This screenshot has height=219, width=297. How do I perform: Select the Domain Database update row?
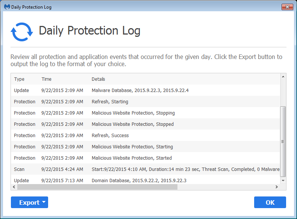click(x=139, y=181)
